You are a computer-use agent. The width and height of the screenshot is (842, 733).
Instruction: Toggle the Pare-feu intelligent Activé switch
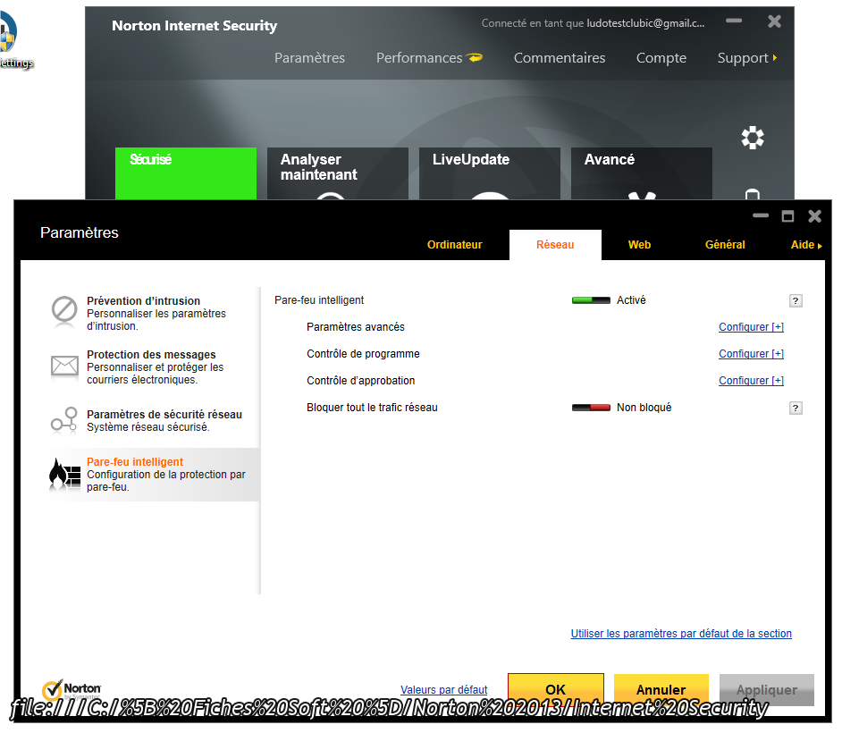coord(591,300)
